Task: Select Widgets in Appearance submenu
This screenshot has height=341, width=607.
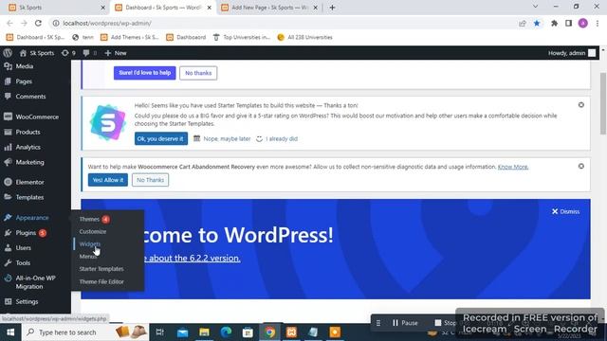Action: 89,244
